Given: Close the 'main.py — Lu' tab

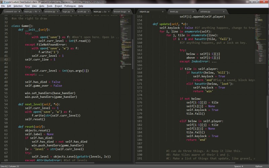Looking at the screenshot, I should [x=109, y=12].
